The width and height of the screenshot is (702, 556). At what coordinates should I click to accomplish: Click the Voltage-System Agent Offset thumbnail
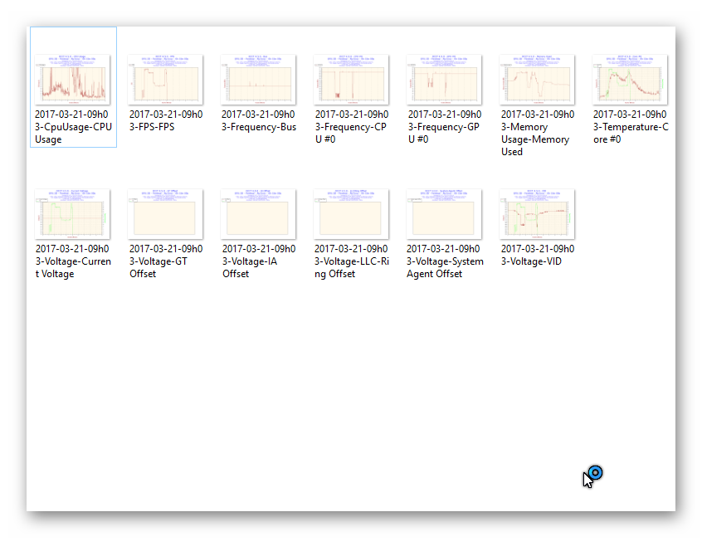444,214
